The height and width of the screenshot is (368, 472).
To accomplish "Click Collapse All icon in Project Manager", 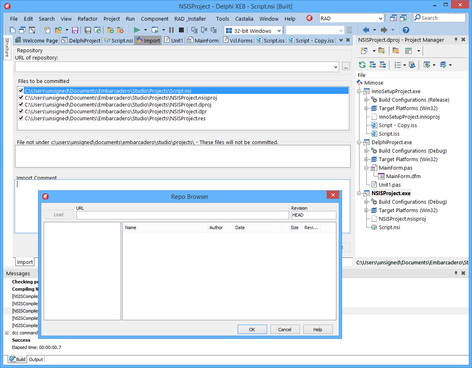I will (x=383, y=65).
